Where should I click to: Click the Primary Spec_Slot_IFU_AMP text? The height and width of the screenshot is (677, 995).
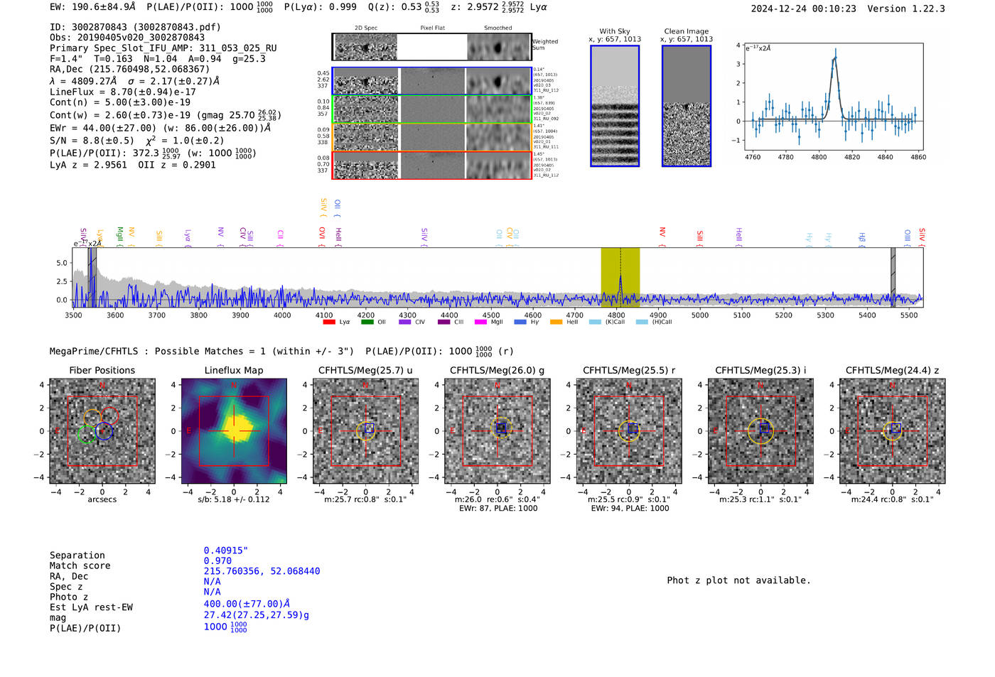(163, 48)
